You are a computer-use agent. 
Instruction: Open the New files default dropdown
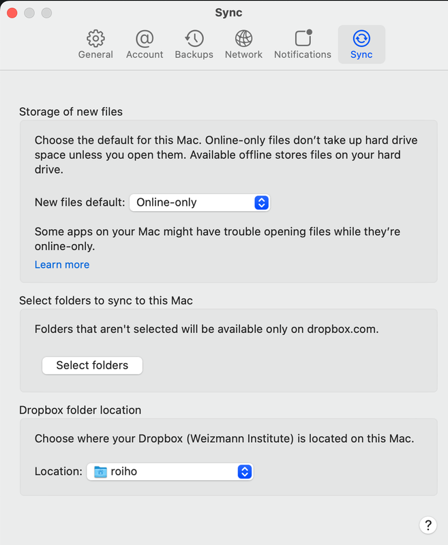click(x=199, y=202)
